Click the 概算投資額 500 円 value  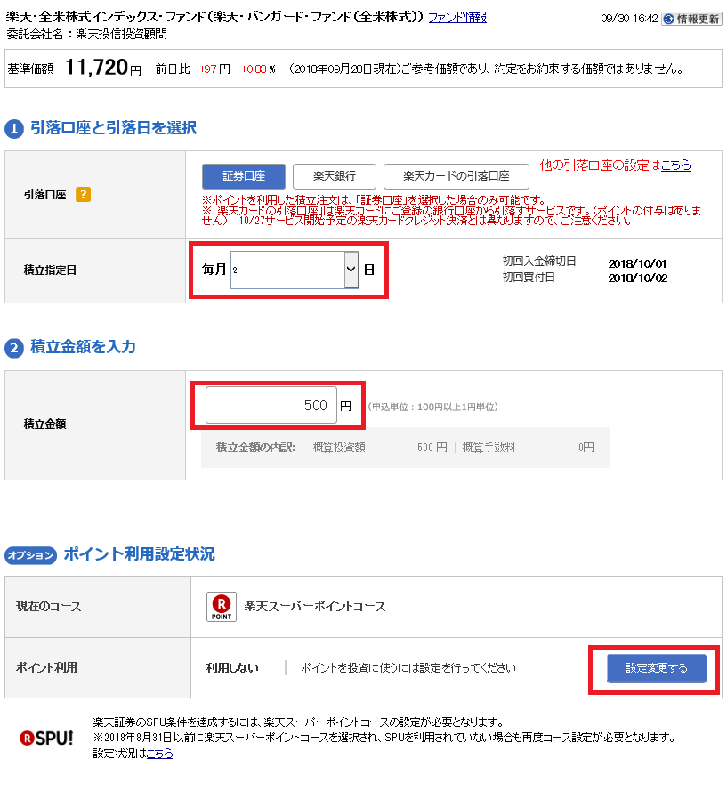[x=432, y=447]
